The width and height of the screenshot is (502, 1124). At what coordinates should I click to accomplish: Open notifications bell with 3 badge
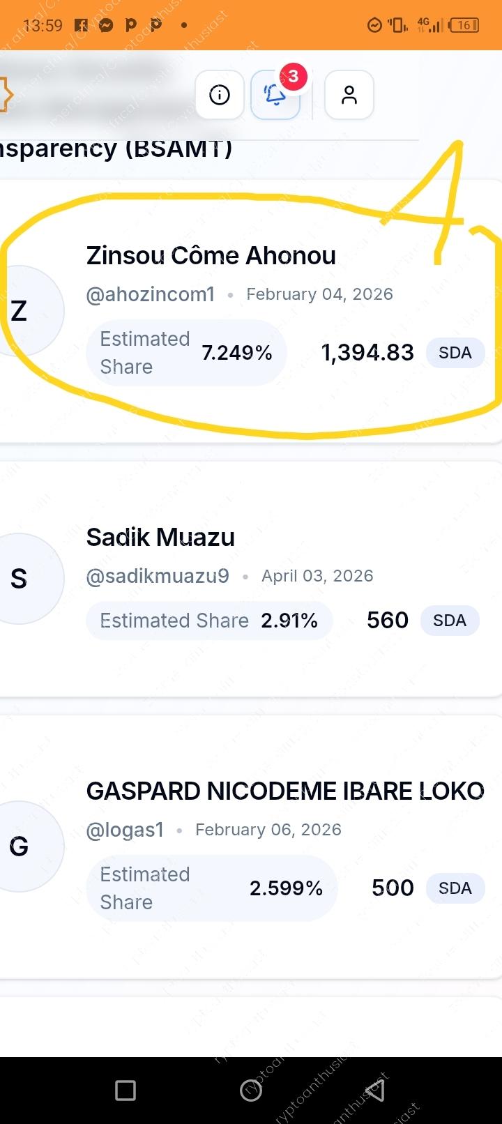click(276, 95)
